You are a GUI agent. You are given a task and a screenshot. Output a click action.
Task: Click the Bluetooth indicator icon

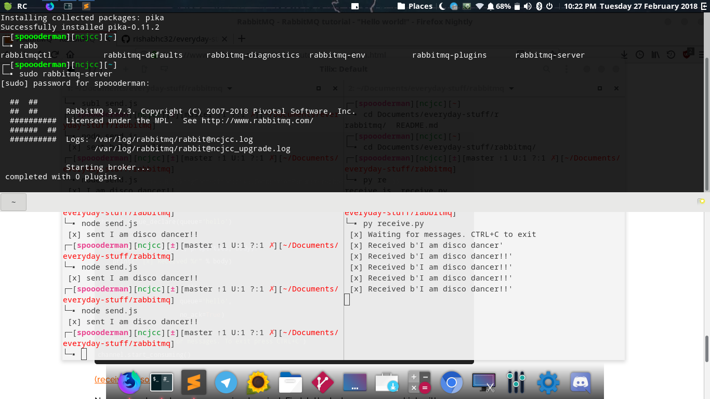coord(539,6)
